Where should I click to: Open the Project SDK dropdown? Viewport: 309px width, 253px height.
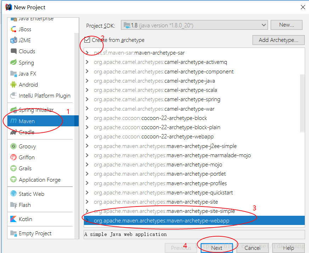click(194, 25)
